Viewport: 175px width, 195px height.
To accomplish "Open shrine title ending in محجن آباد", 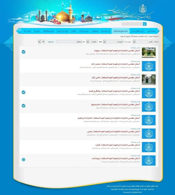I will pos(116,64).
